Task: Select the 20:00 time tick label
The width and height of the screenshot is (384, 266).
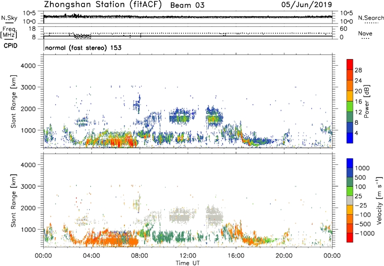Action: click(284, 256)
